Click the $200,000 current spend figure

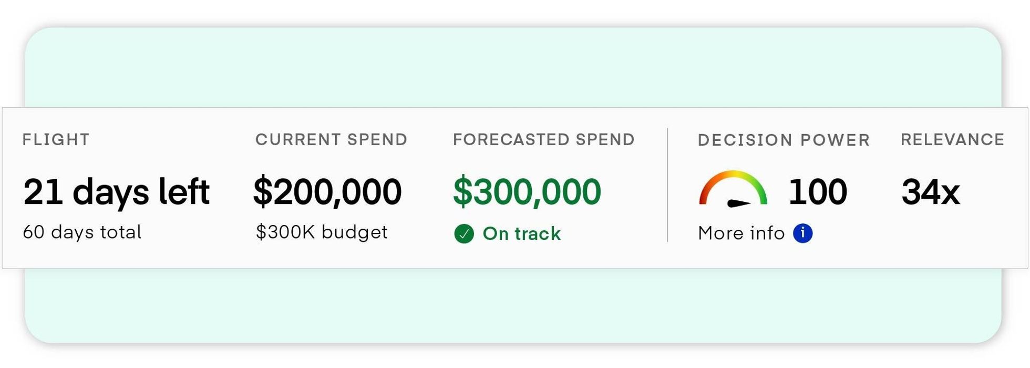tap(328, 191)
